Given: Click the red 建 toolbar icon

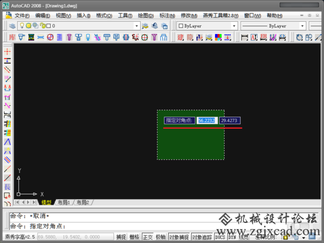Looking at the screenshot, I should tap(180, 37).
